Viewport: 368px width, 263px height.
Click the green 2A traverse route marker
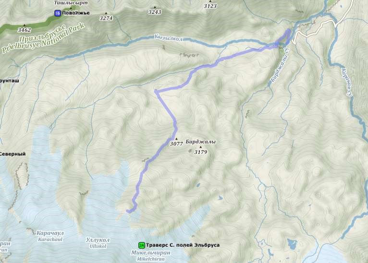pyautogui.click(x=142, y=245)
